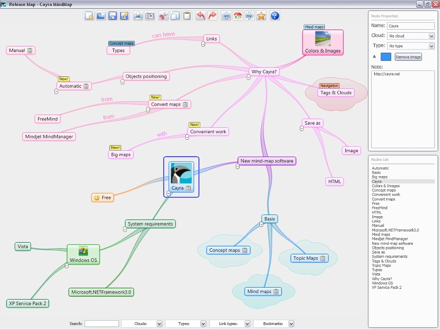The width and height of the screenshot is (440, 330).
Task: Undo the last action
Action: 200,16
